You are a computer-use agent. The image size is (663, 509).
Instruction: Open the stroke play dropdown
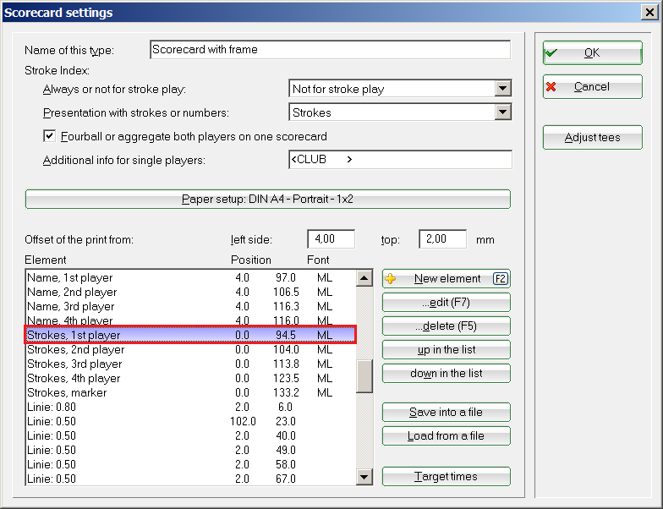pyautogui.click(x=503, y=89)
